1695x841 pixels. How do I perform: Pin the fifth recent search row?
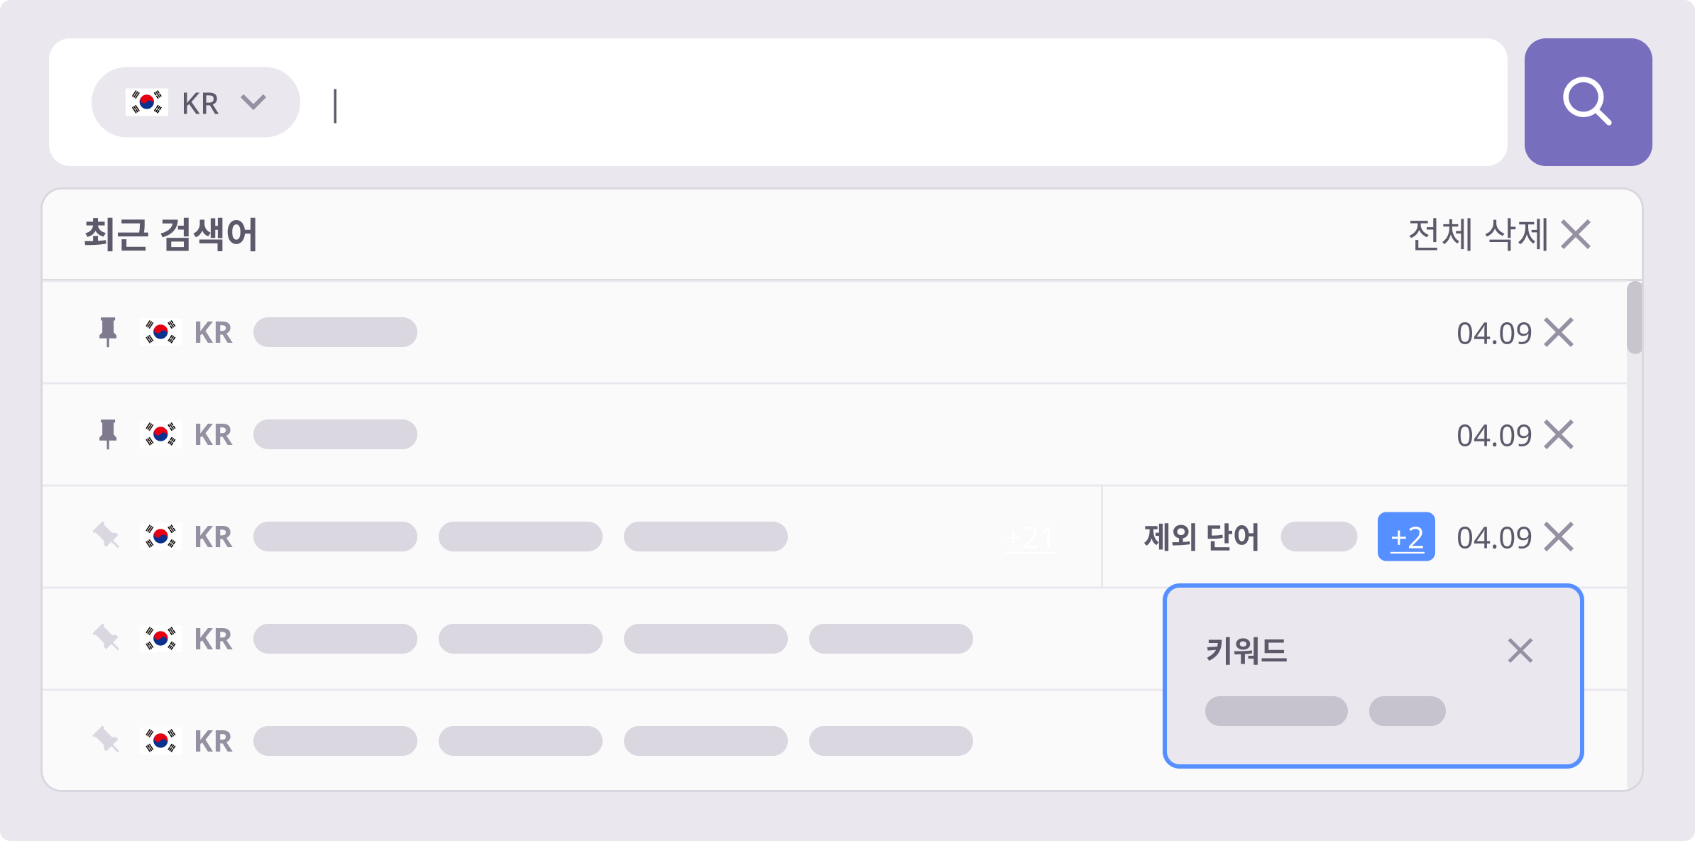click(106, 740)
